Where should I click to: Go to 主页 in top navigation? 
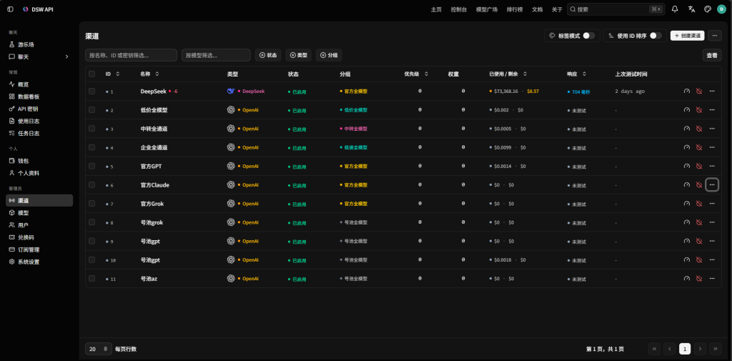pos(436,9)
